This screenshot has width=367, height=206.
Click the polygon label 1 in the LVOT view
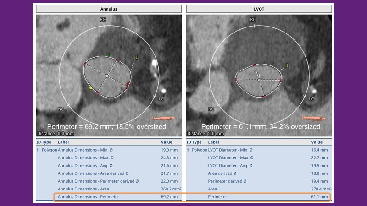click(287, 65)
